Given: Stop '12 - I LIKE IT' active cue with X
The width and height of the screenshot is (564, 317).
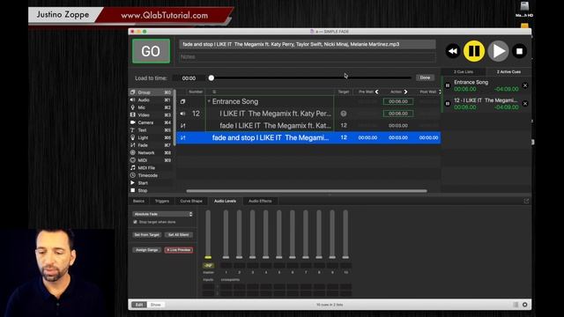Looking at the screenshot, I should pyautogui.click(x=525, y=104).
